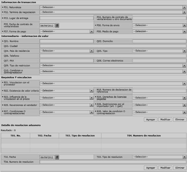The height and width of the screenshot is (172, 187).
Task: Open calendar icon beside T02 Fecha field
Action: 57,157
